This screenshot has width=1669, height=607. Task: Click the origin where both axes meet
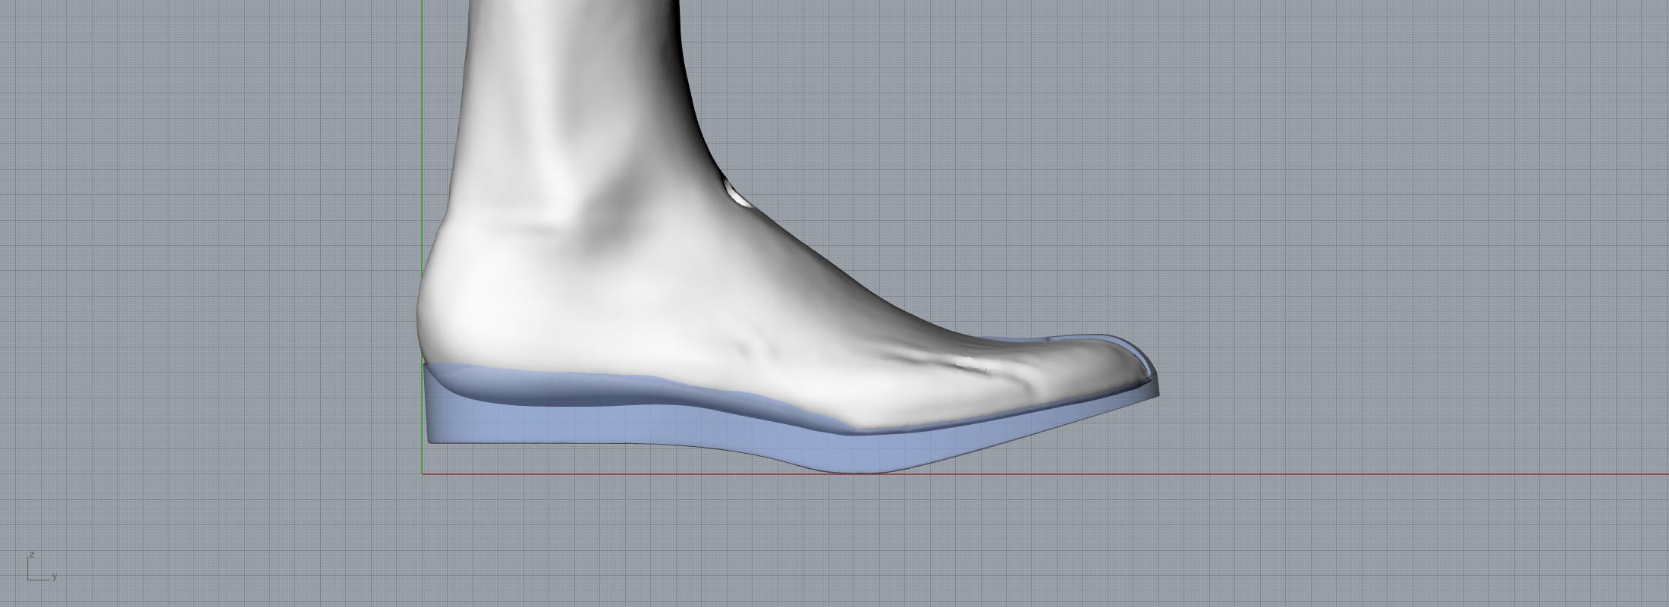423,475
